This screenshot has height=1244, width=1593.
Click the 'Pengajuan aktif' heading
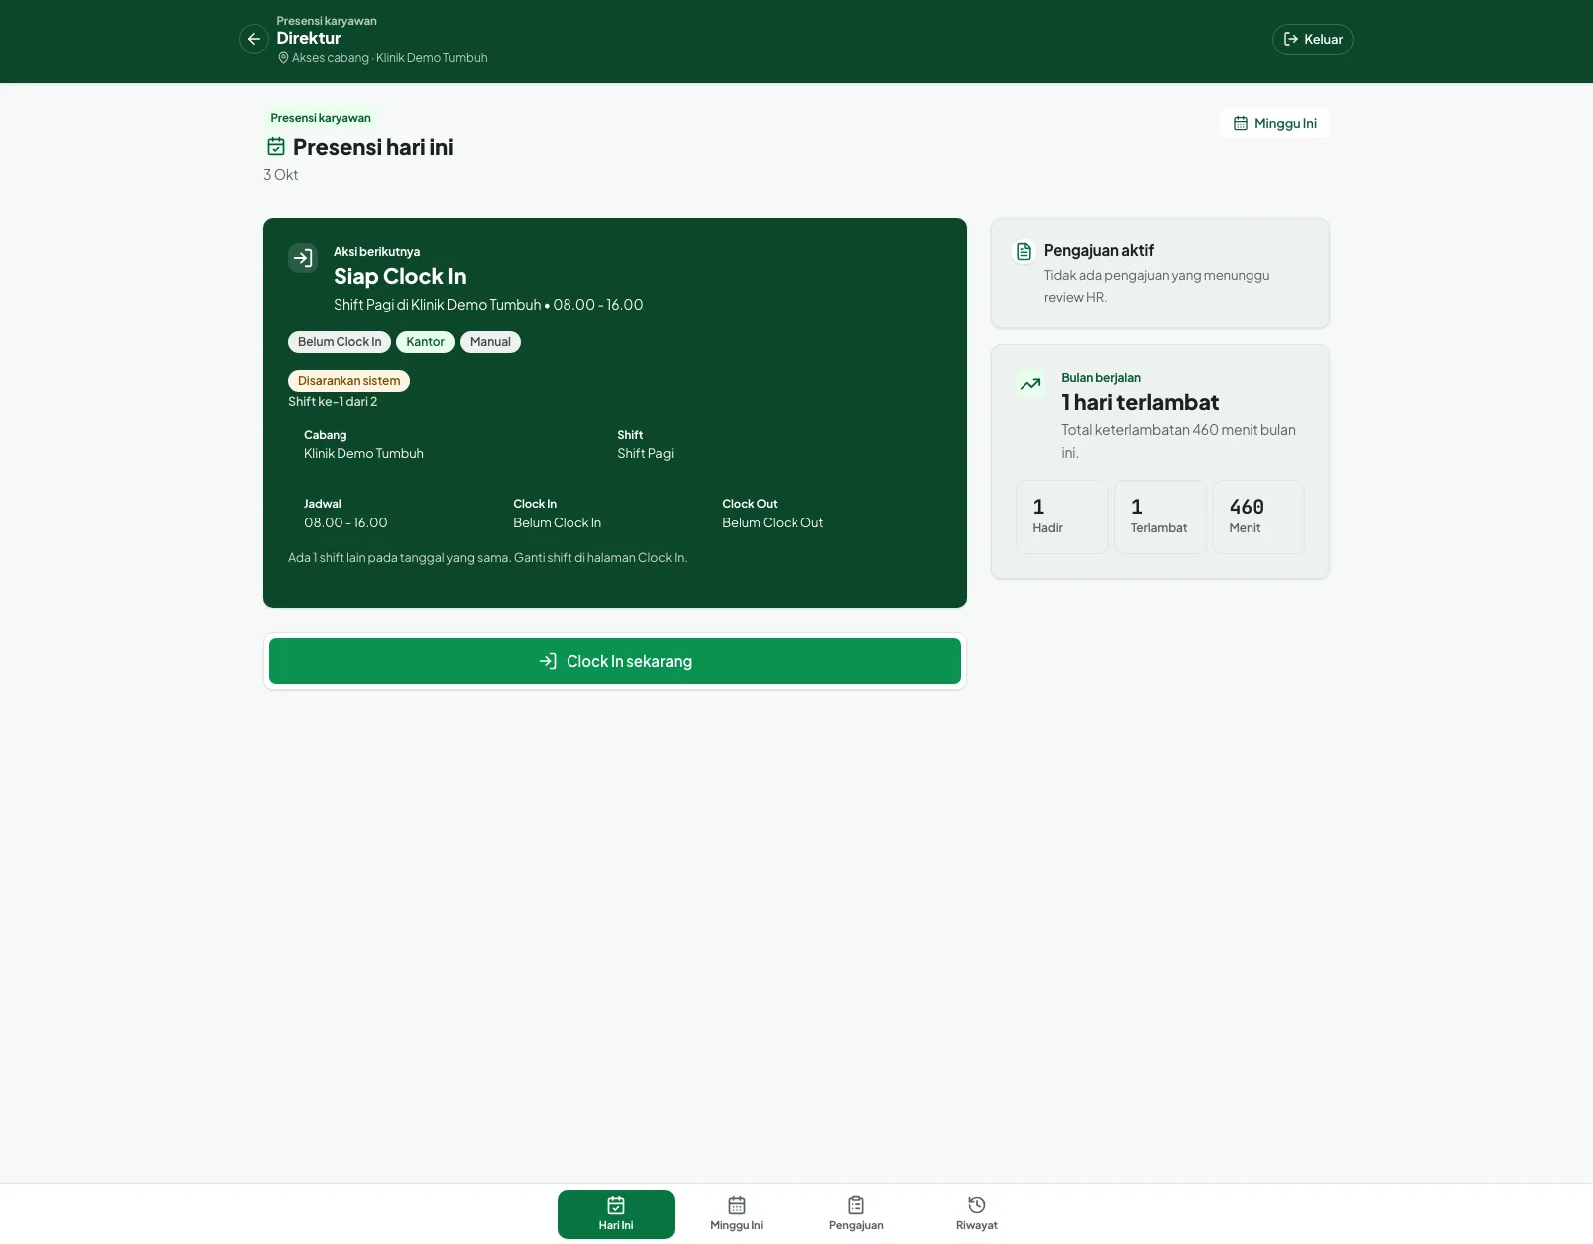pos(1099,251)
